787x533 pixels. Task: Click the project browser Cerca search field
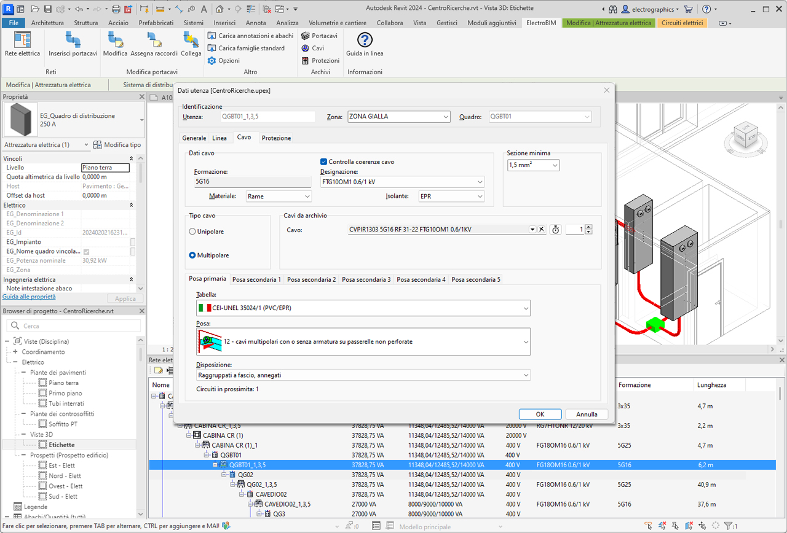point(73,326)
